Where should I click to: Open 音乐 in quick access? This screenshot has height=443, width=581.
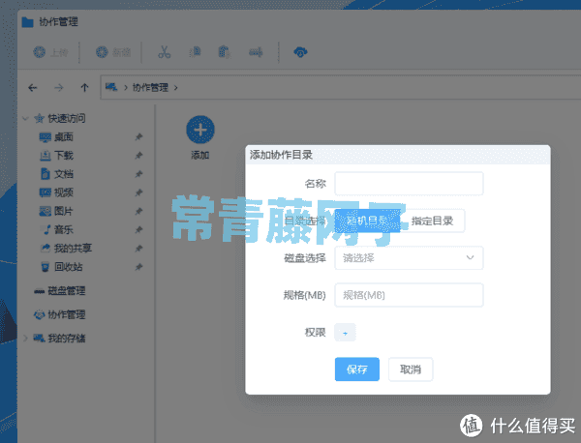point(57,229)
